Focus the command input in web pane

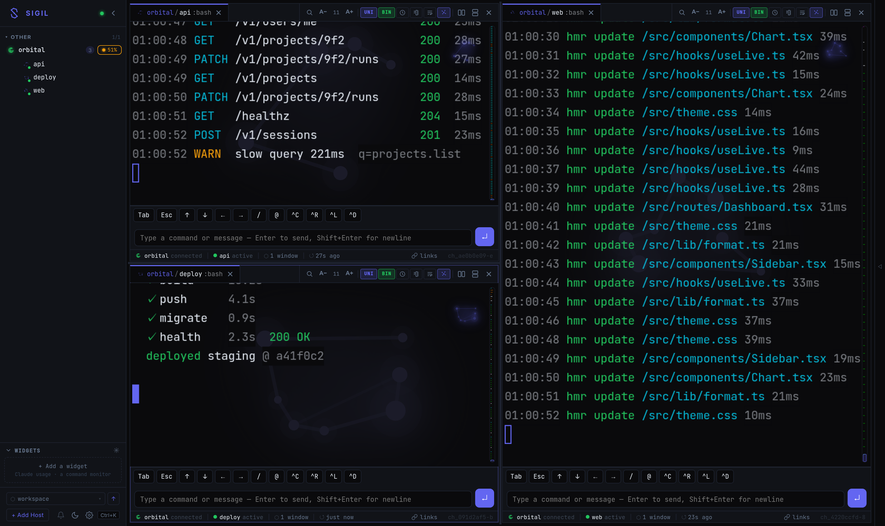(x=675, y=499)
